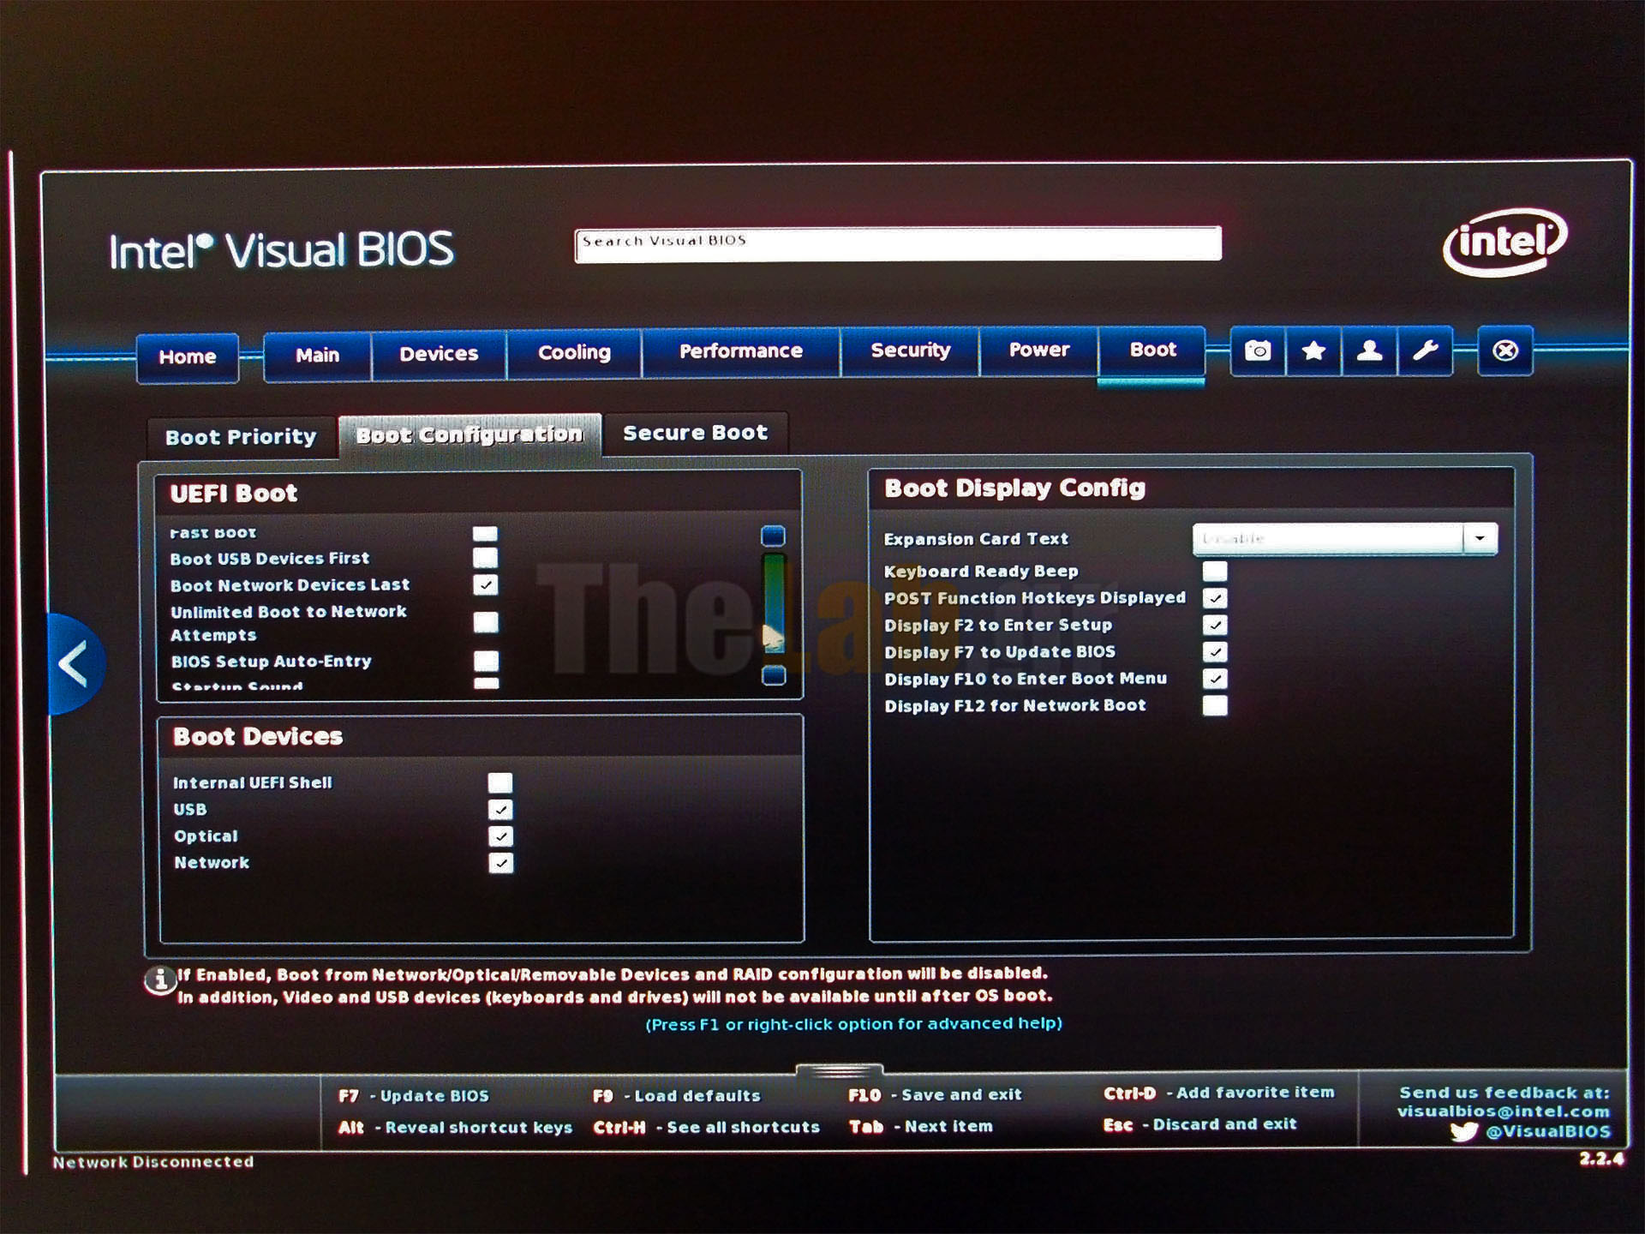Click the Home button
1645x1234 pixels.
click(x=187, y=356)
